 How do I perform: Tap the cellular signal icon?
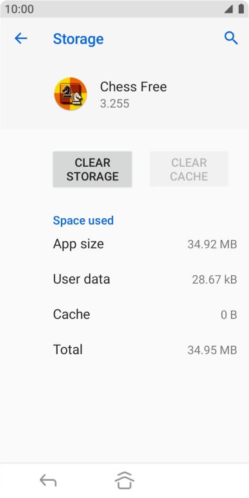pos(228,10)
